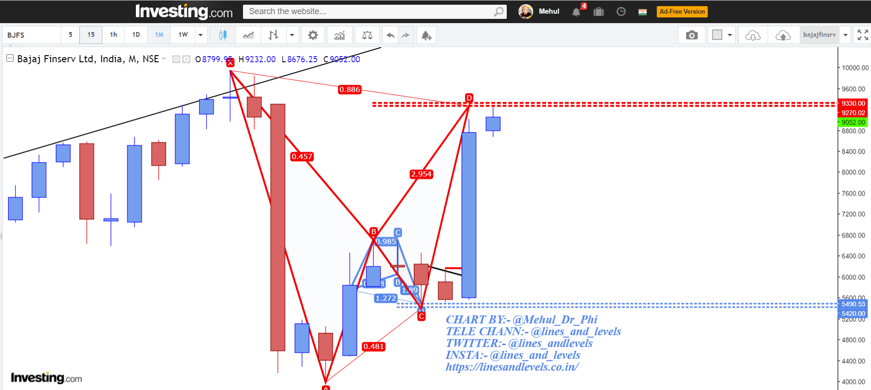The height and width of the screenshot is (390, 871).
Task: Click the layout square icon
Action: 717,35
